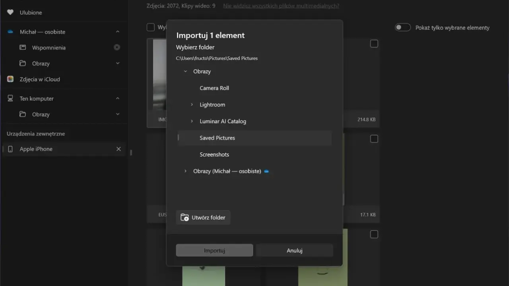Collapse the Obrazy tree node in the dialog
The height and width of the screenshot is (286, 509).
click(185, 71)
